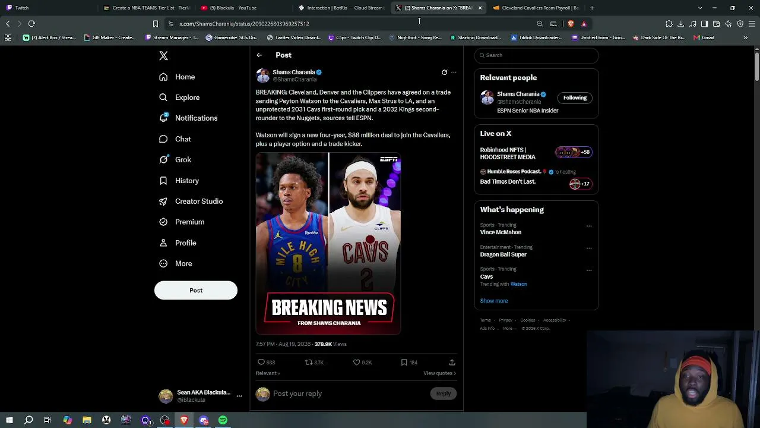Click the share icon on the post
The height and width of the screenshot is (428, 760).
[x=452, y=362]
